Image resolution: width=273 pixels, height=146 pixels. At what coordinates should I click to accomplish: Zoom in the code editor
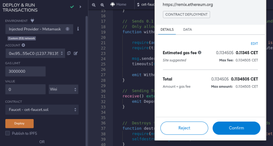click(102, 5)
